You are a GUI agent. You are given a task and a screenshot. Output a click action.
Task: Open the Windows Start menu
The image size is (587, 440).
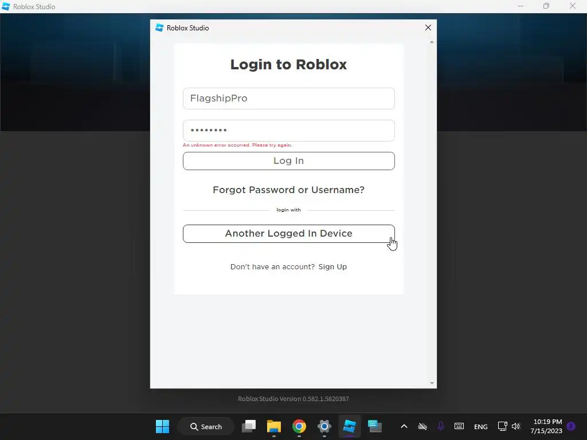162,426
